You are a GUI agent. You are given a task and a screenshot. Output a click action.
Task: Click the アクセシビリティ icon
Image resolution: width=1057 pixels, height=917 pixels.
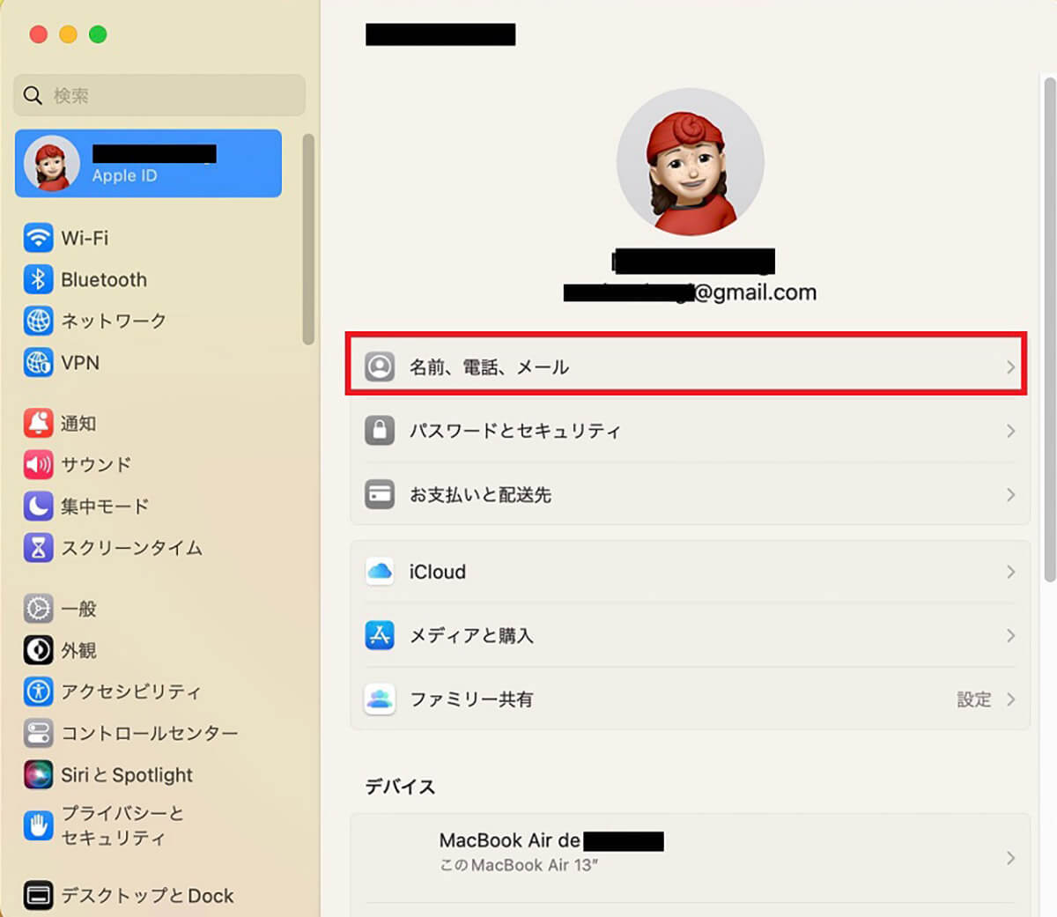pos(38,691)
